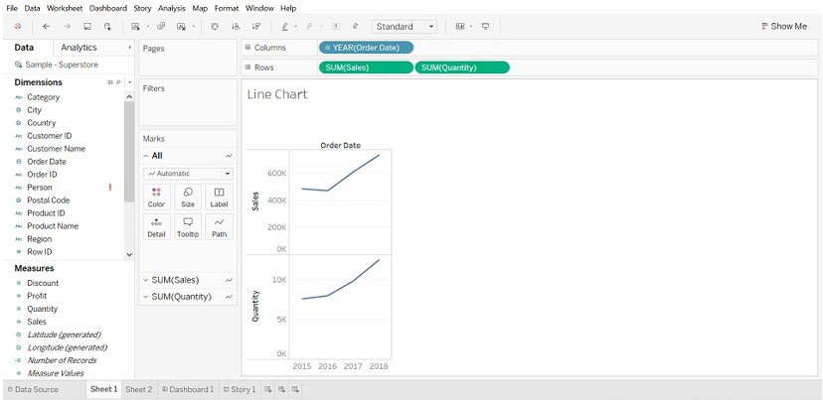
Task: Open the Clear Sheet dropdown arrow
Action: 194,26
